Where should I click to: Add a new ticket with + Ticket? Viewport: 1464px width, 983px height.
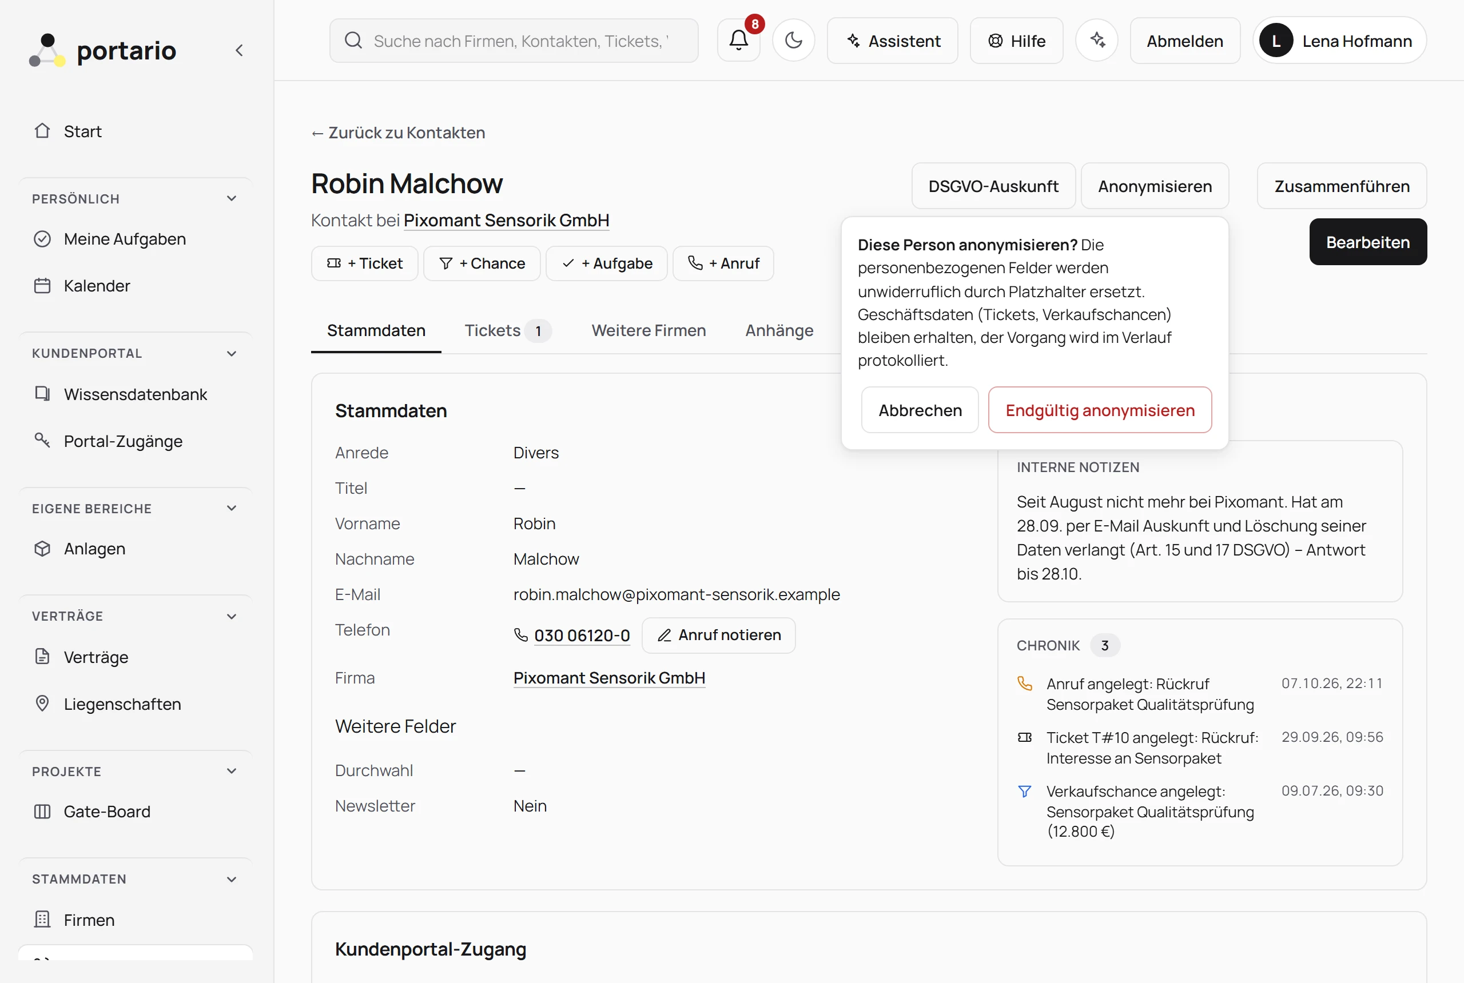click(x=364, y=263)
